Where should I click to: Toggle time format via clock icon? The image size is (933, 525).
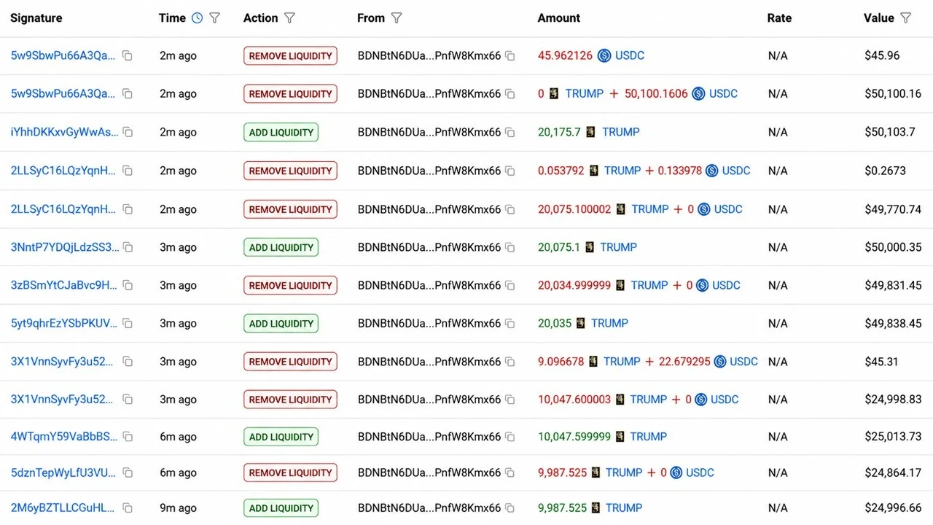[197, 18]
